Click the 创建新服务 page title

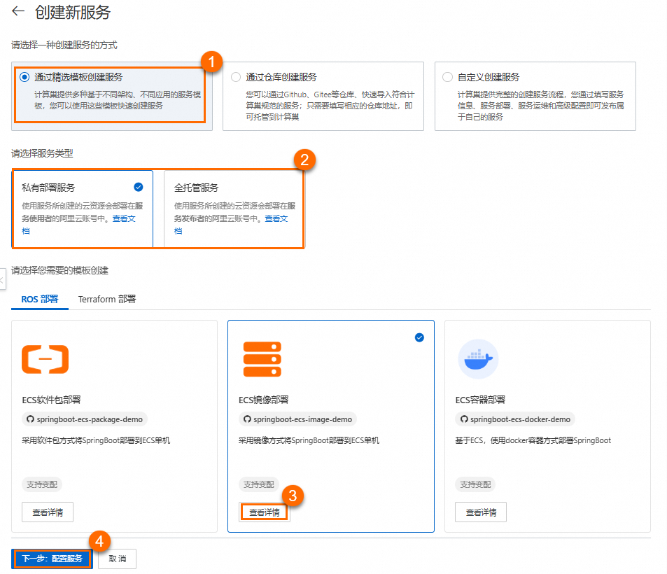point(73,13)
